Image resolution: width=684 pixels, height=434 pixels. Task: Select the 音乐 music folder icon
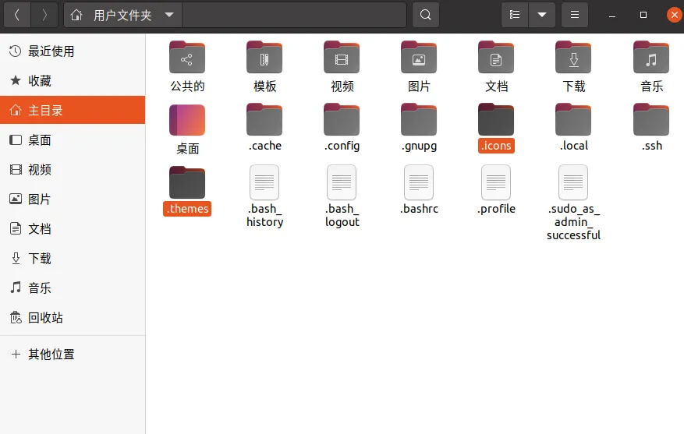click(x=651, y=59)
